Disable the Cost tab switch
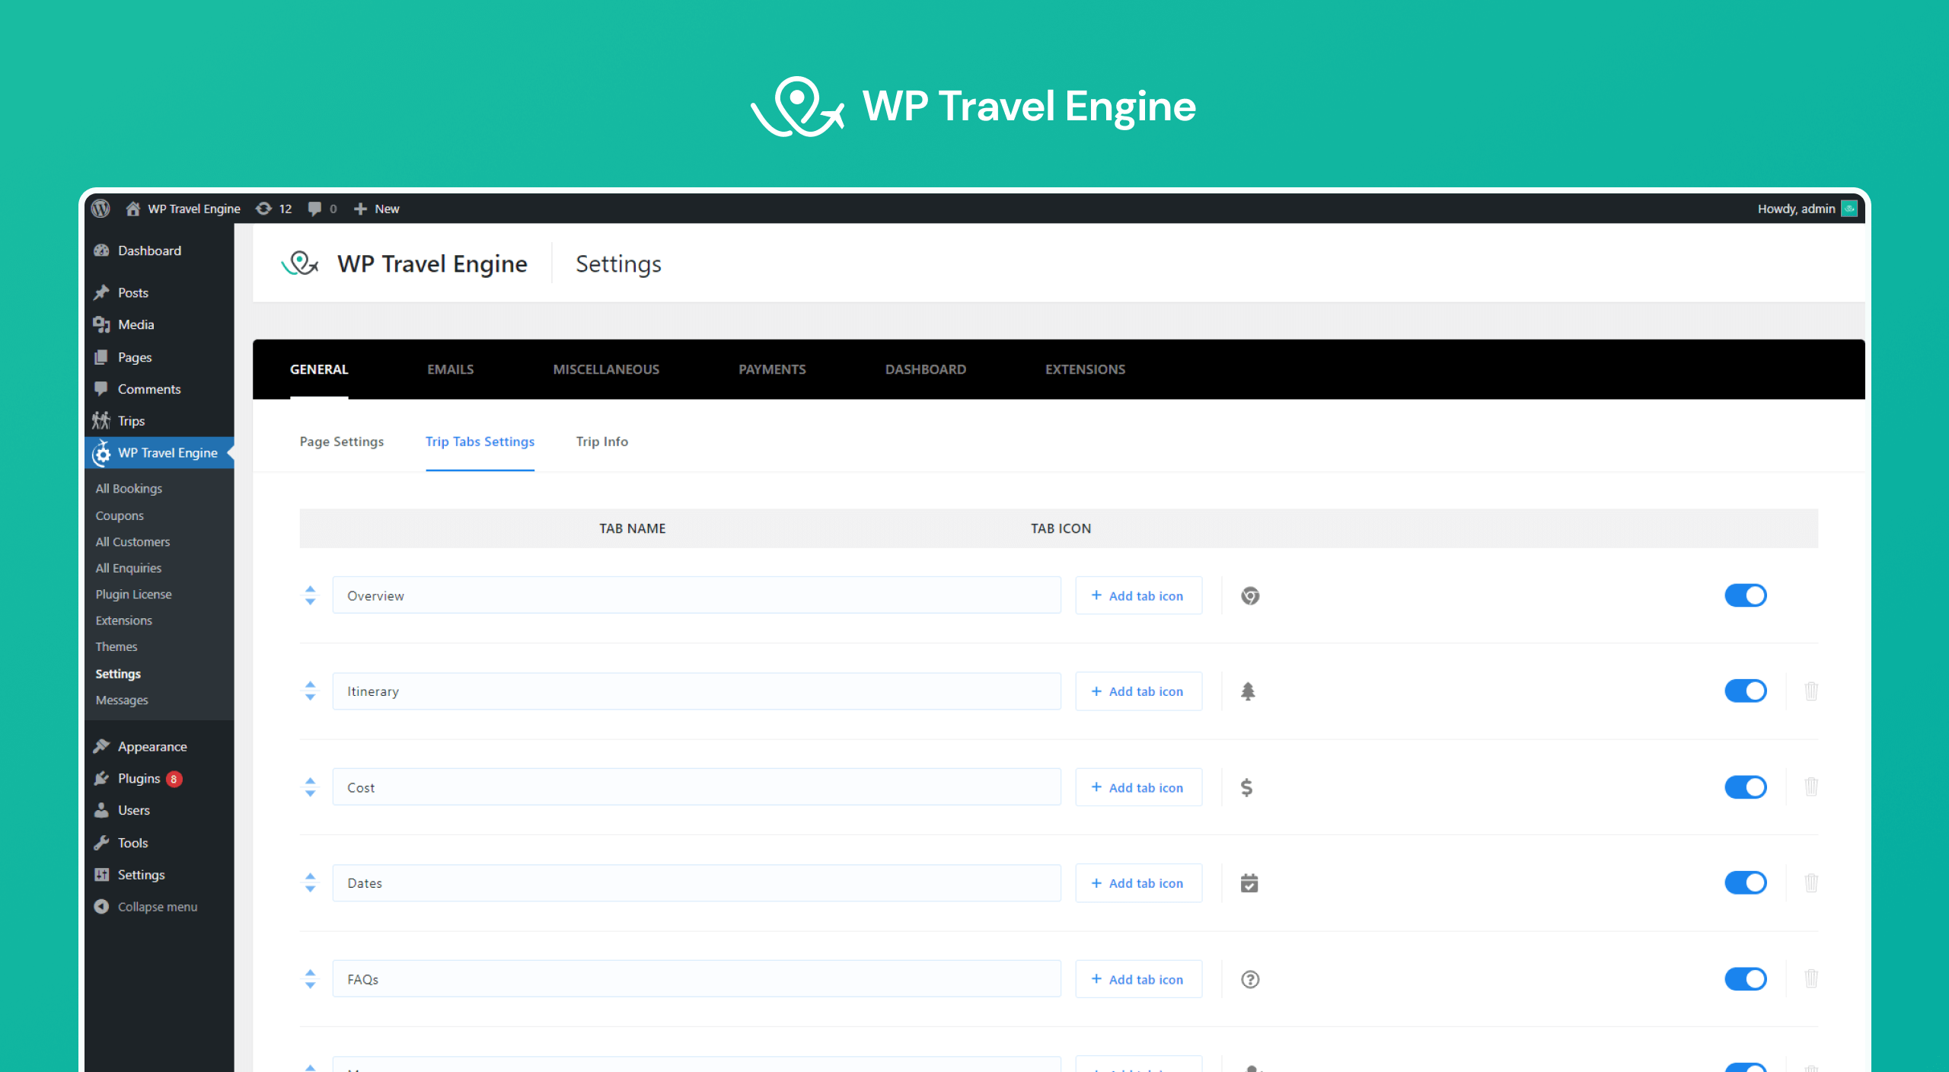The height and width of the screenshot is (1072, 1949). coord(1746,787)
